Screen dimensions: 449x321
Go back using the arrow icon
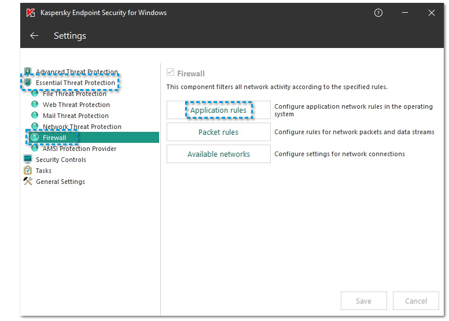34,36
